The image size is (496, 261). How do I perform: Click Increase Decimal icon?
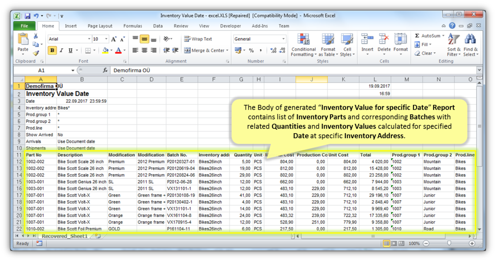click(x=273, y=50)
